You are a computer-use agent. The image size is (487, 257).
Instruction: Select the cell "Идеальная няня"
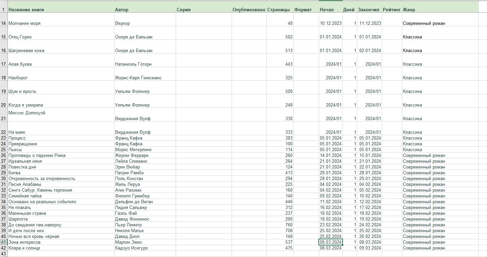pyautogui.click(x=61, y=161)
